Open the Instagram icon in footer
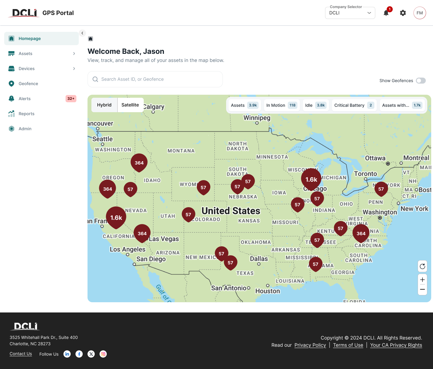 pos(103,354)
